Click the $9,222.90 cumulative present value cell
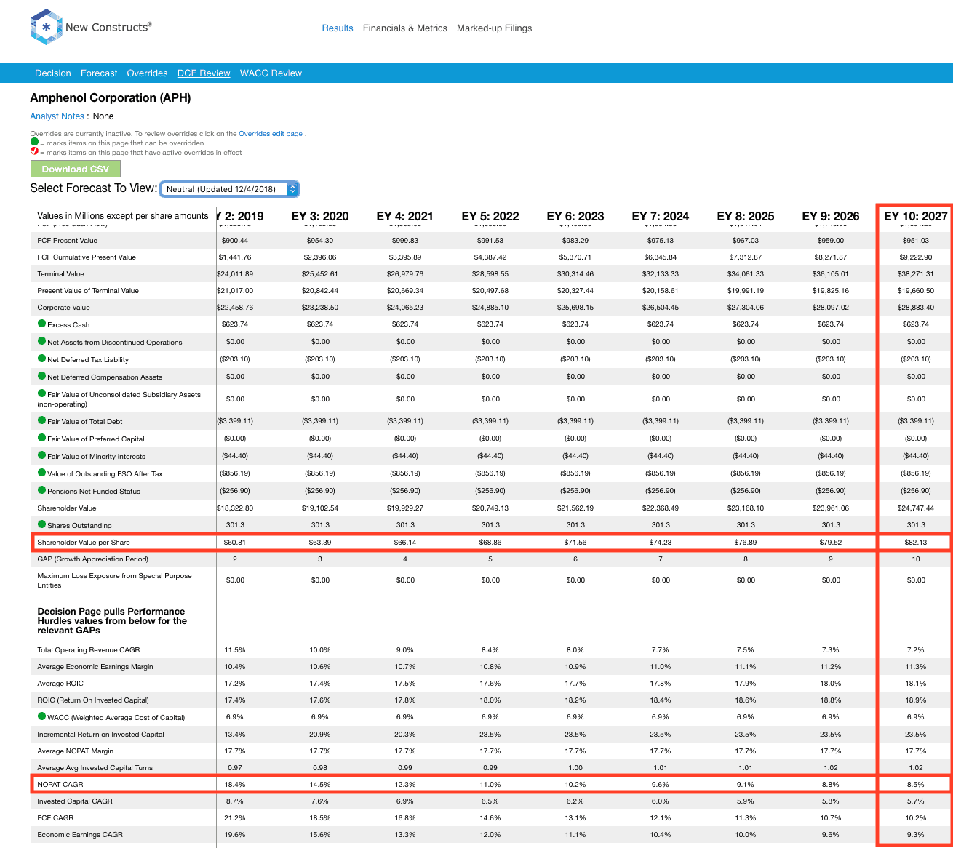This screenshot has height=848, width=953. click(916, 257)
